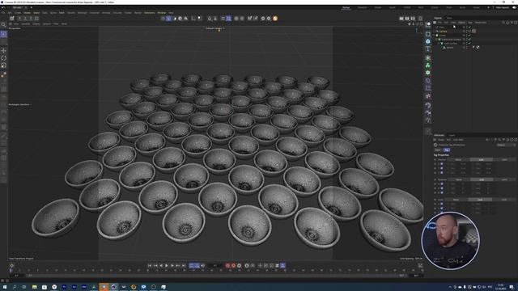Click the first green gear generator icon
518x291 pixels.
pyautogui.click(x=428, y=58)
